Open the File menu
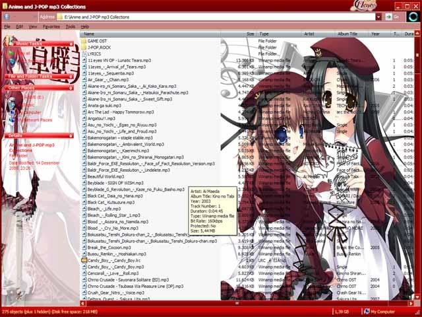The width and height of the screenshot is (422, 317). pyautogui.click(x=7, y=26)
